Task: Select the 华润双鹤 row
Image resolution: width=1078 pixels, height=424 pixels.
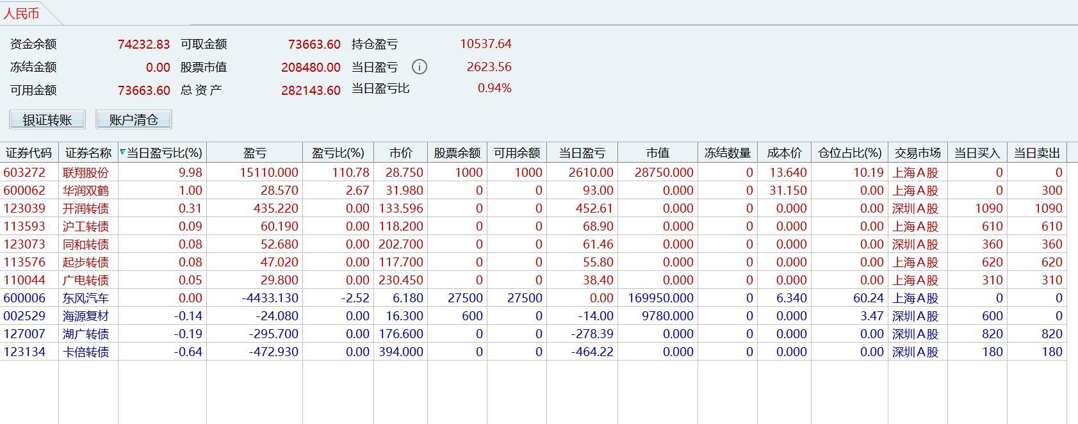Action: coord(533,190)
